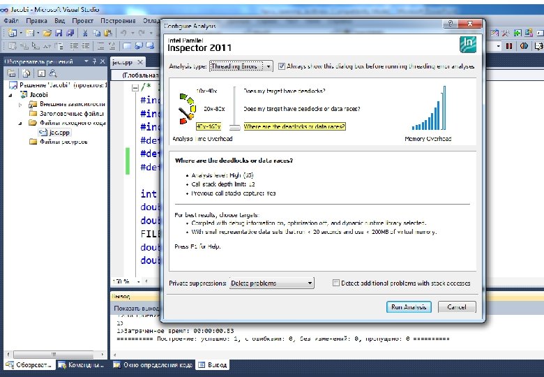Collapse the Jacobi project node
Image resolution: width=544 pixels, height=377 pixels.
pyautogui.click(x=10, y=95)
